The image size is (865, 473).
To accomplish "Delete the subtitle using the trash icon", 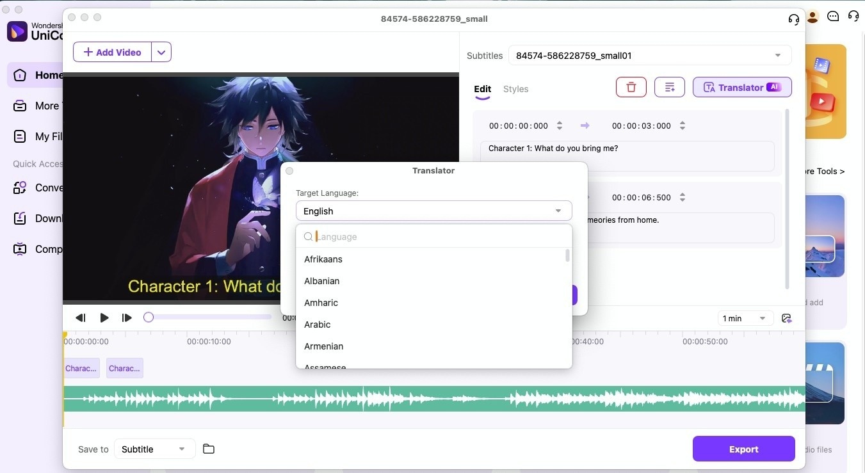I will pyautogui.click(x=631, y=87).
